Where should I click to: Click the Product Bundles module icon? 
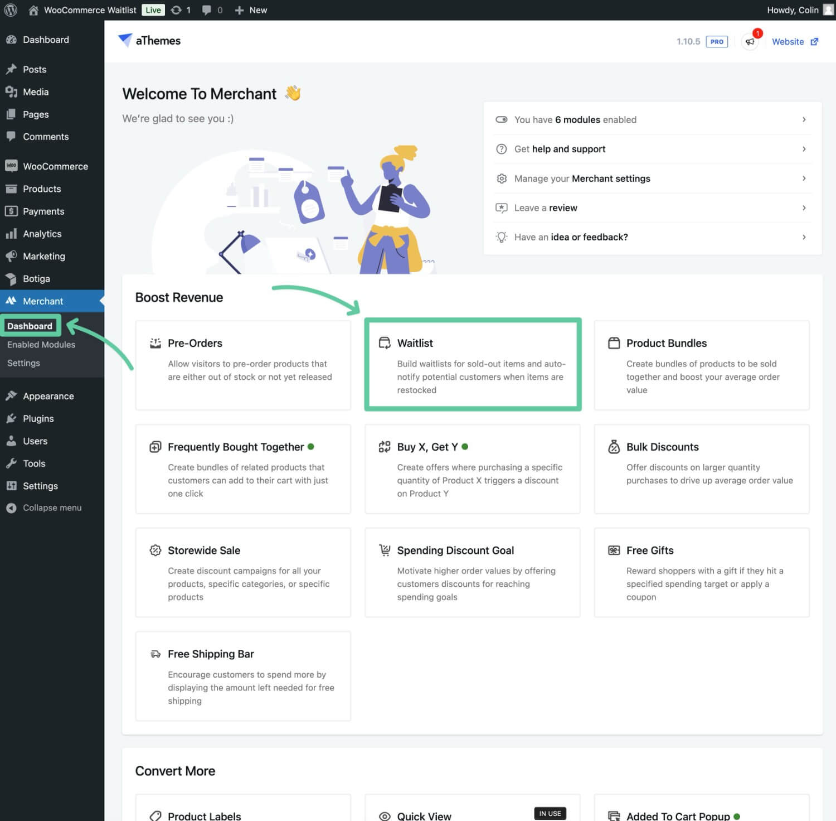614,343
